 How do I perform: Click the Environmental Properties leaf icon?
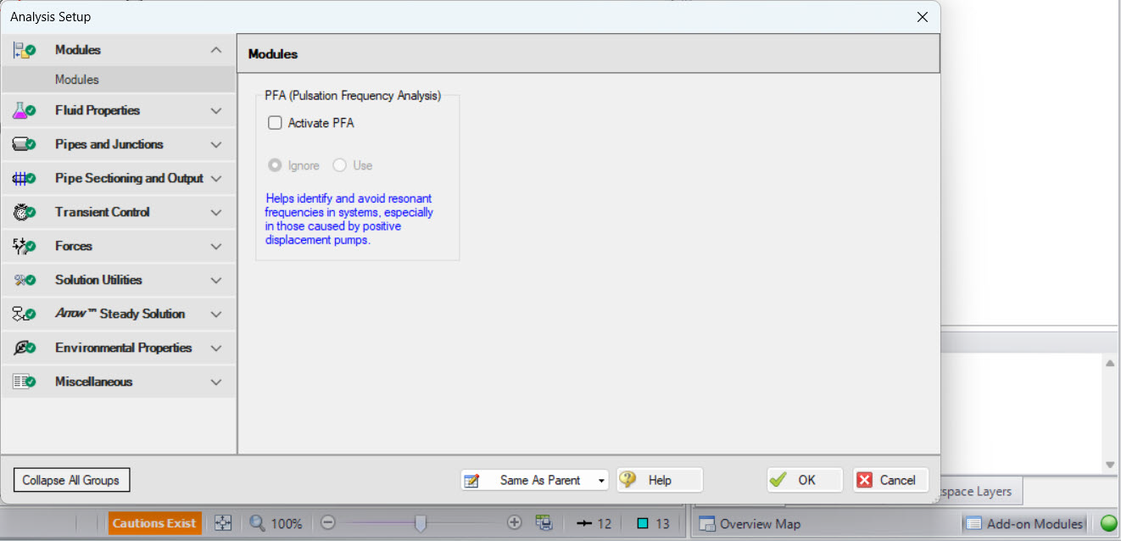coord(24,348)
